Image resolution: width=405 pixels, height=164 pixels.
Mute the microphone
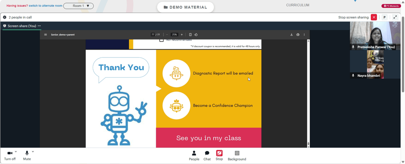point(27,156)
